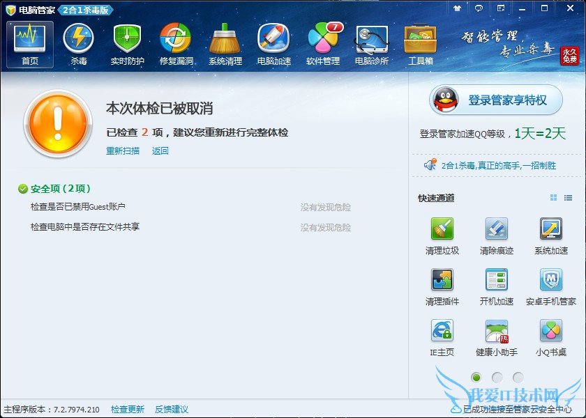
Task: Click 重新扫描 rescan link
Action: pos(123,150)
